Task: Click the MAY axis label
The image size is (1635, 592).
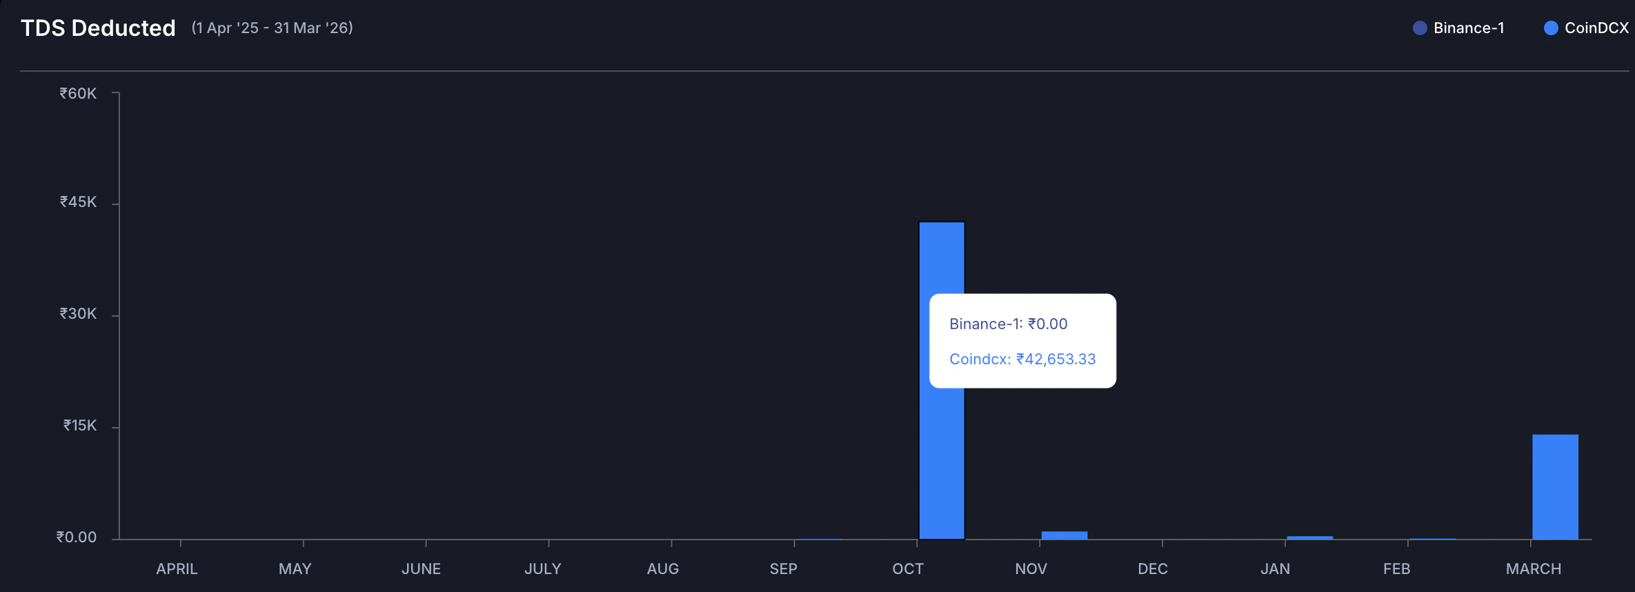Action: coord(295,569)
